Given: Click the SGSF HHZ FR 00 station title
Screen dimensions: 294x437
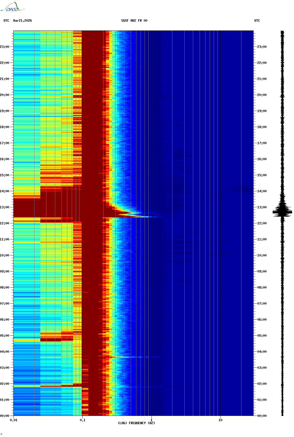Looking at the screenshot, I should tap(134, 21).
